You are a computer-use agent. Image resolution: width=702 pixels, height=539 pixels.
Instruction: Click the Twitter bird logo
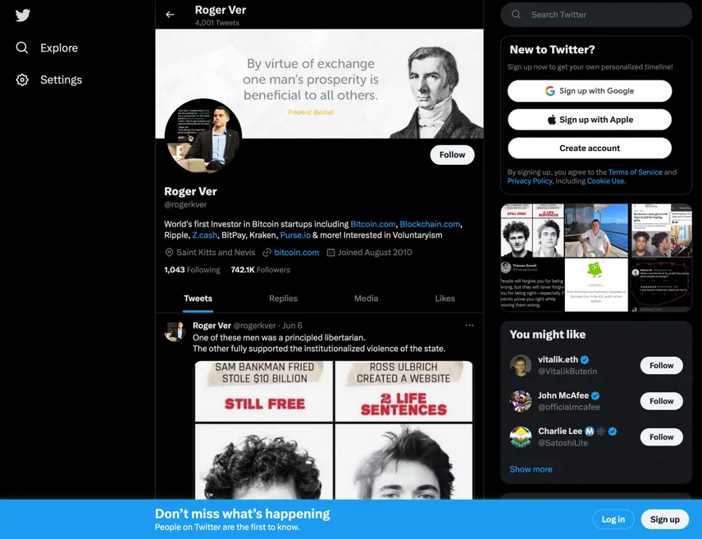pos(22,16)
